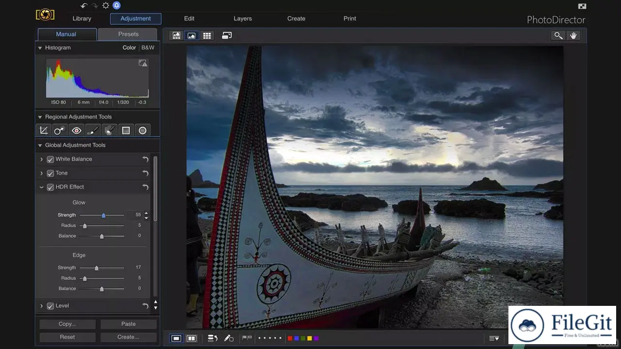Expand the Tone panel
The width and height of the screenshot is (621, 349).
42,173
